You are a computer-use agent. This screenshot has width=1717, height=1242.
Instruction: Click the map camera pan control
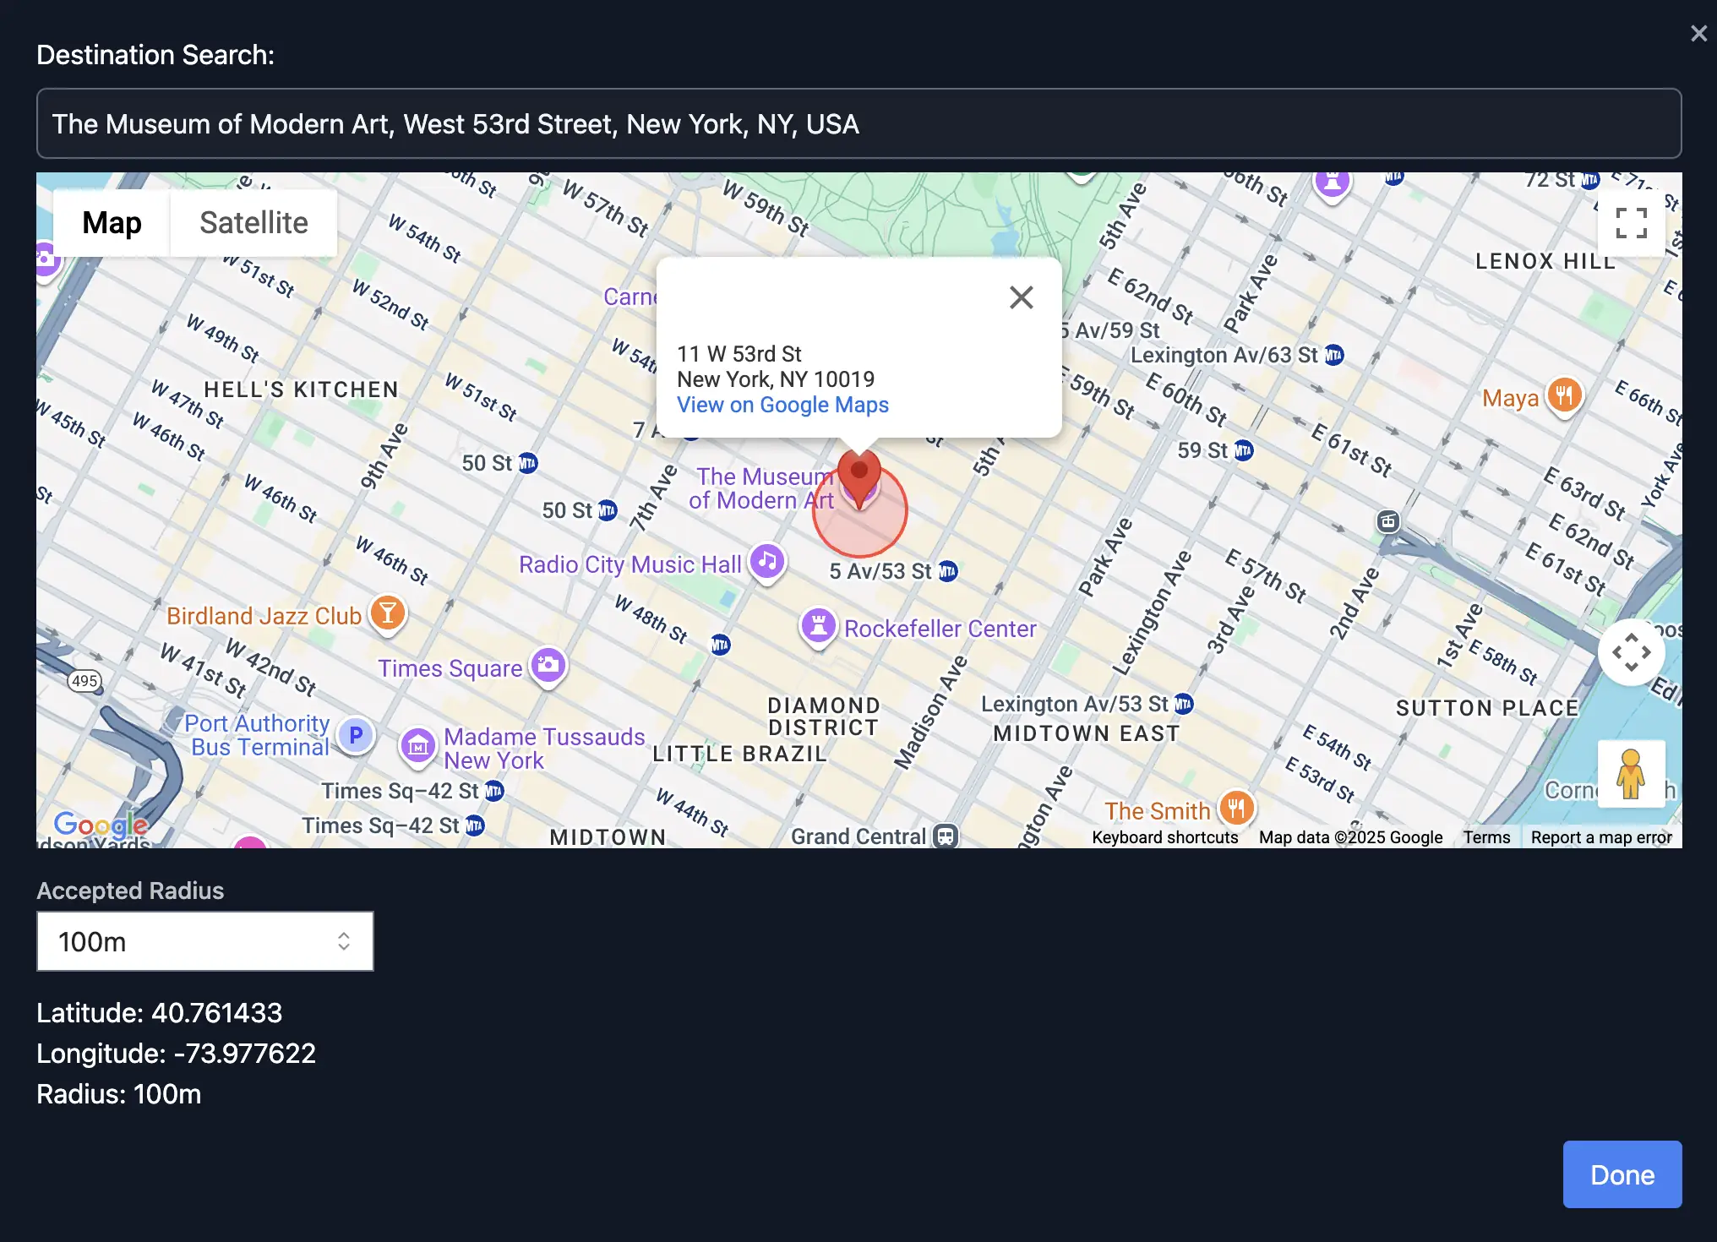coord(1631,651)
